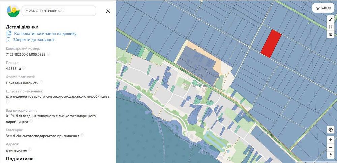Zoom out on the map
Viewport: 337px width, 163px height.
coord(331,147)
